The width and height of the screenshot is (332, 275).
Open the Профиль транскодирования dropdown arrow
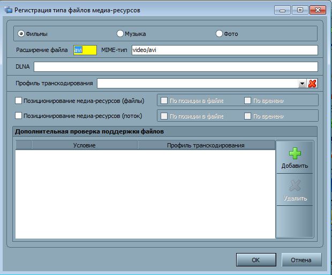(x=302, y=84)
